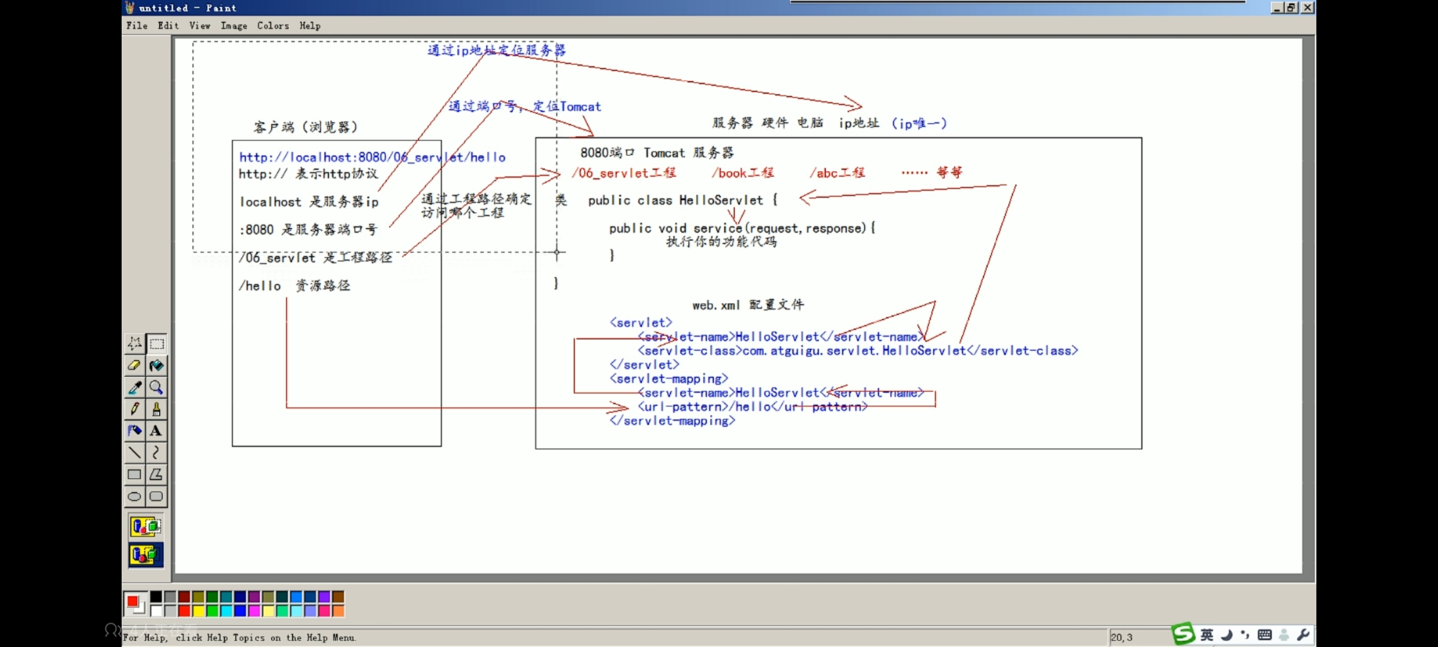The image size is (1438, 647).
Task: Enable transparent selection mode option
Action: pos(146,555)
